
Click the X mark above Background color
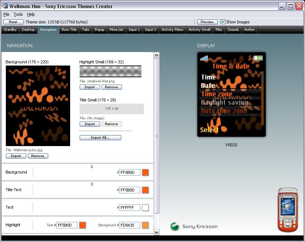[x=92, y=167]
